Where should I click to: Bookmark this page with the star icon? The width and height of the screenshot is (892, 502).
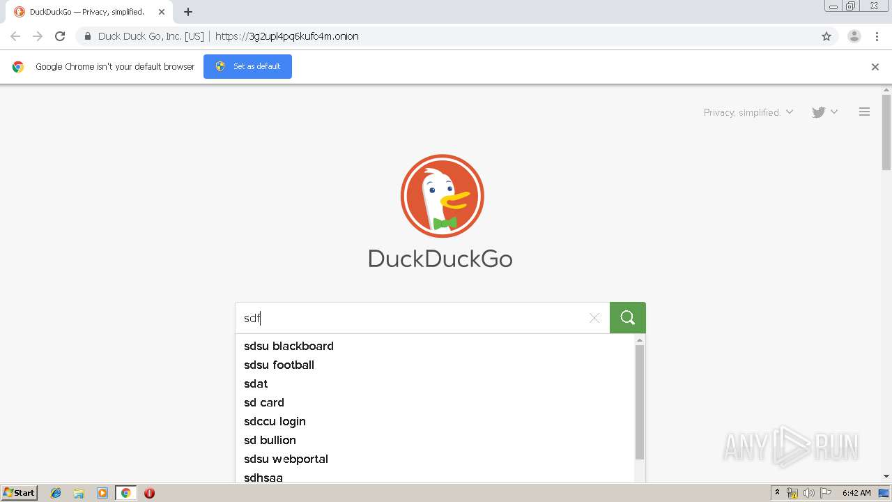click(x=826, y=36)
